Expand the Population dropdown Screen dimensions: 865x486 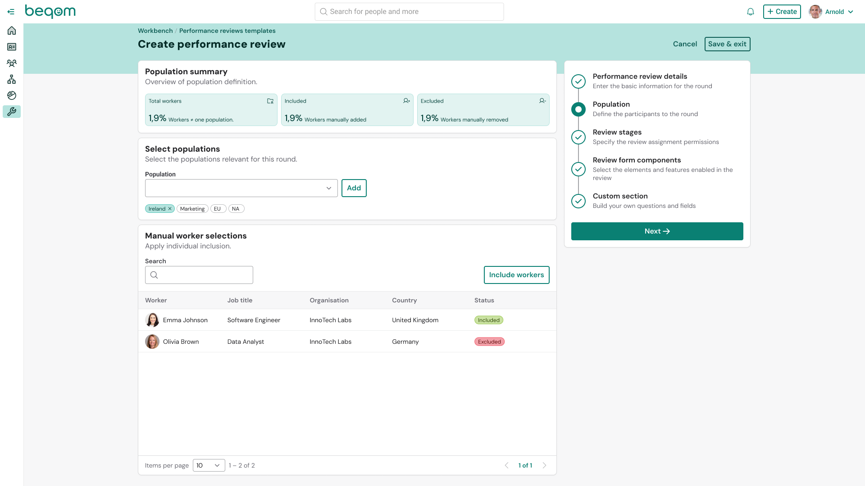241,188
